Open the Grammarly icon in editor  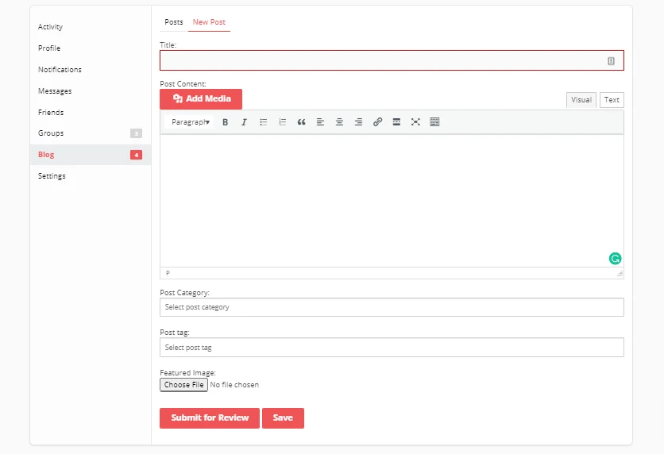pos(615,258)
